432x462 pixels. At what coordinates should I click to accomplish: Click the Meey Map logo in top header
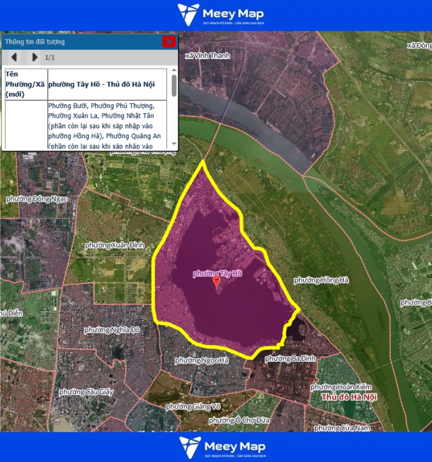tap(221, 15)
